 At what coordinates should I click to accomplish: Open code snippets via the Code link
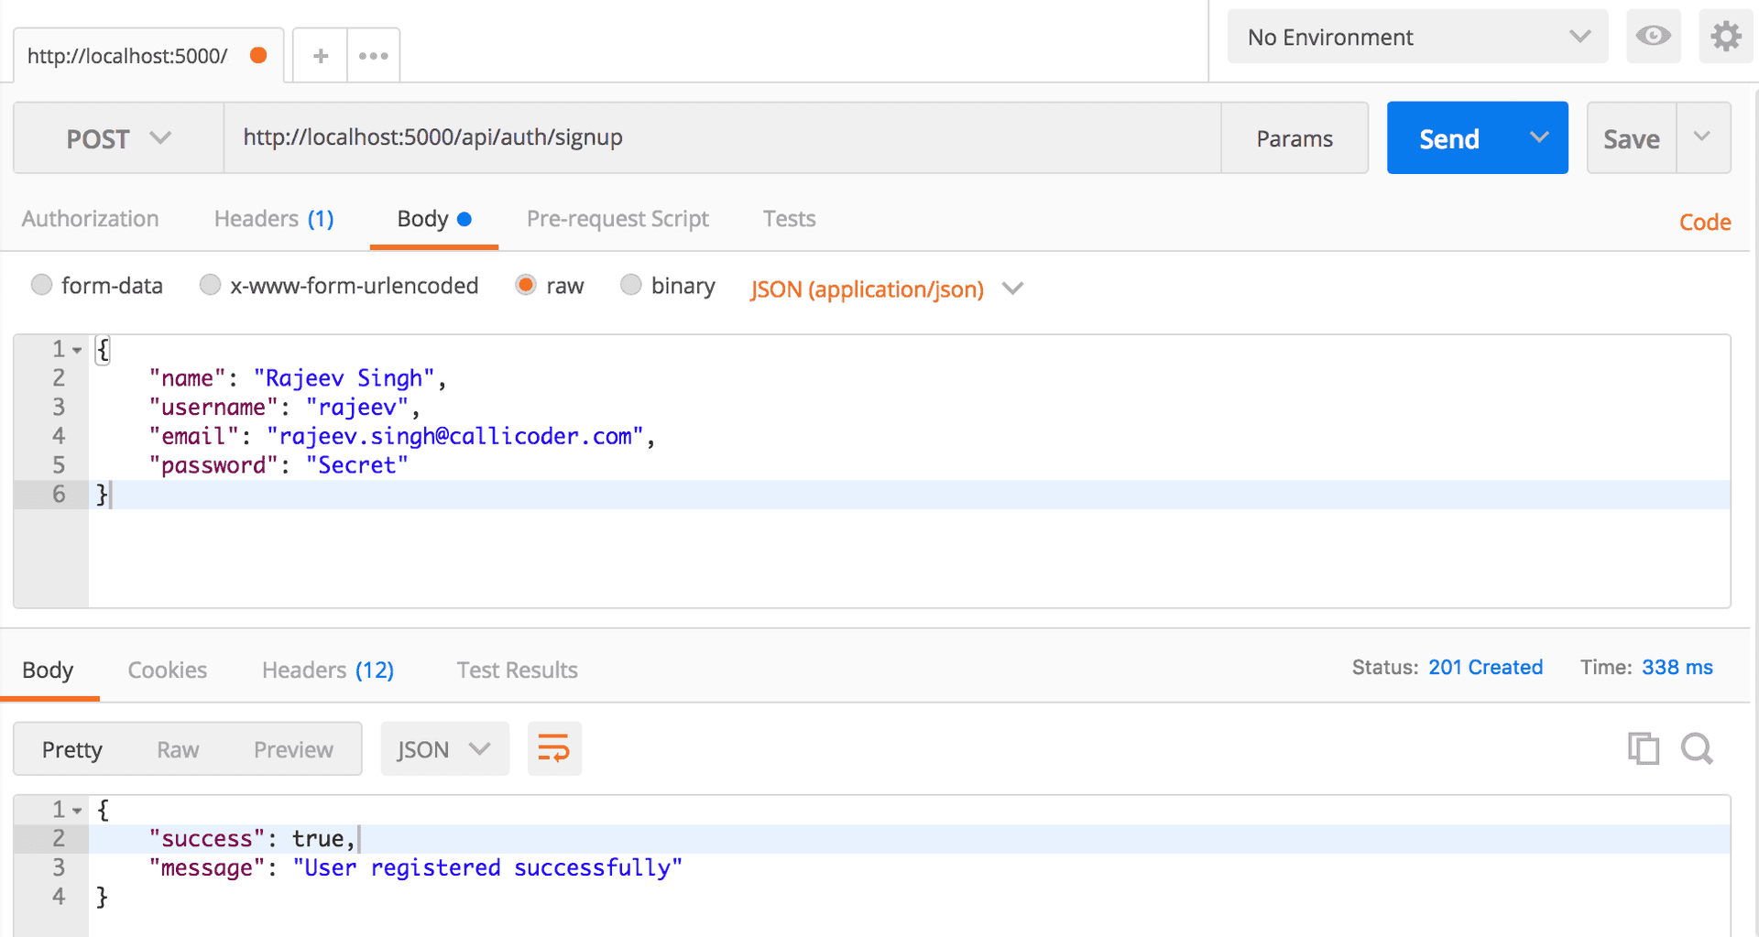[1704, 222]
